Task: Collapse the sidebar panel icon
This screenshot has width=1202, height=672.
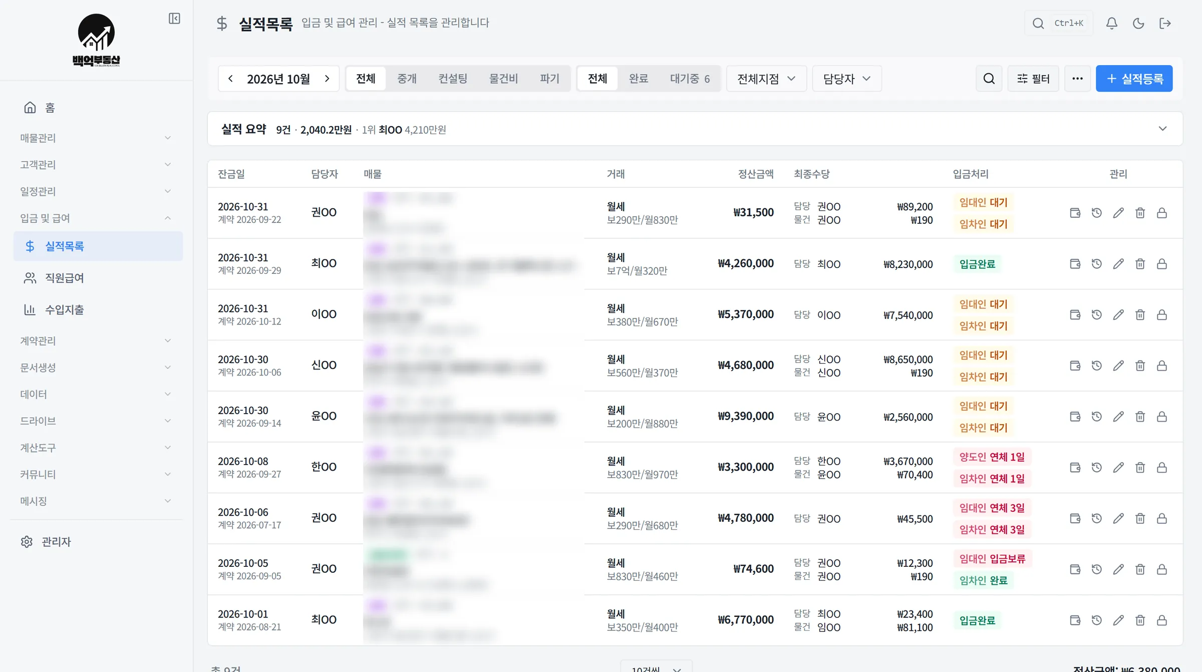Action: [174, 19]
